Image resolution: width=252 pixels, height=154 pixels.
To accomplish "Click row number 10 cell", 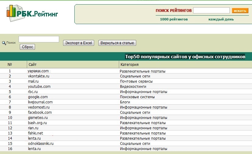I will 10,118.
